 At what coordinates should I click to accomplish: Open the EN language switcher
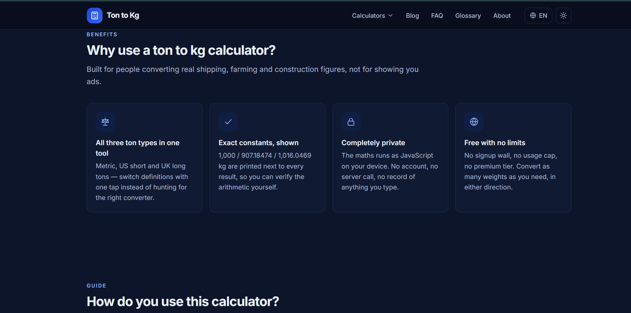tap(538, 15)
